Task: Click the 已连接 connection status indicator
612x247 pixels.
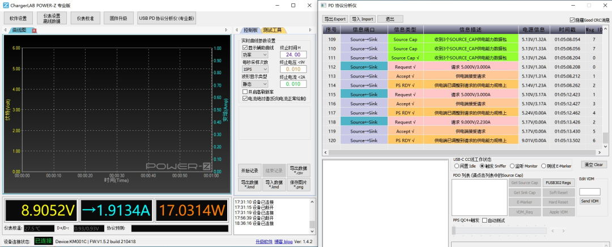Action: (x=43, y=241)
